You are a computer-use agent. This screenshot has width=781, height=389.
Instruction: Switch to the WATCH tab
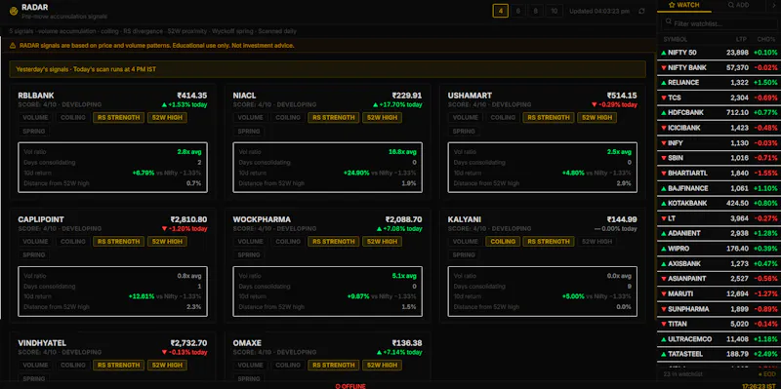tap(684, 5)
